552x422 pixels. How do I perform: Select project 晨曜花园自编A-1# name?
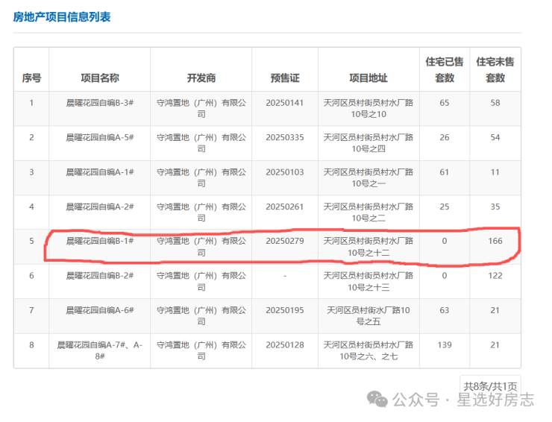click(x=100, y=171)
